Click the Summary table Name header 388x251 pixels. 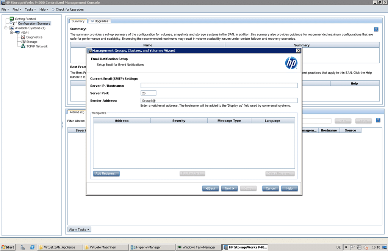[148, 45]
